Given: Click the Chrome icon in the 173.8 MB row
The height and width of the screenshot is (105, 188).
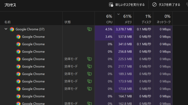Looking at the screenshot, I should (18, 89).
